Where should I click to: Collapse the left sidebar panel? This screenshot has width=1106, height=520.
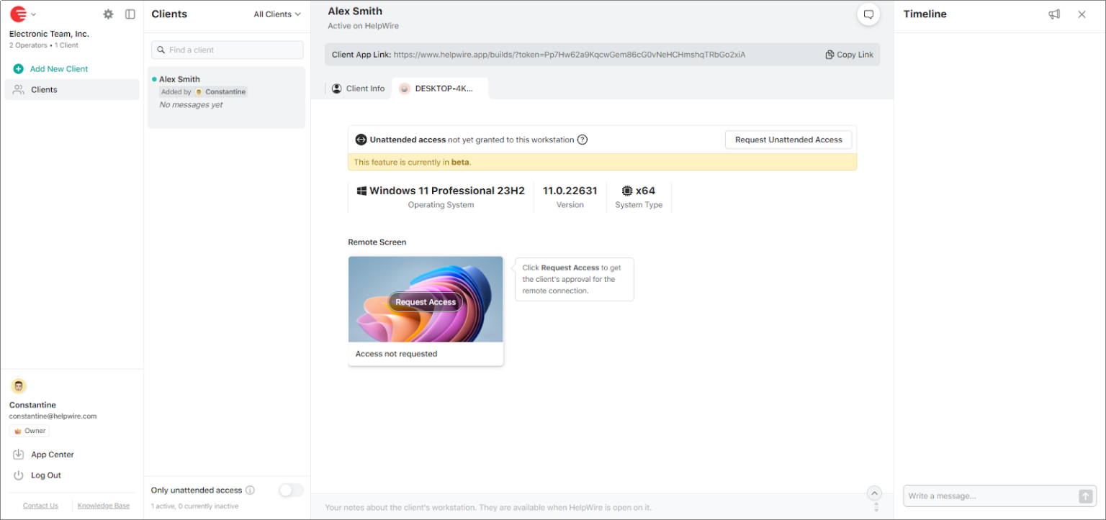(x=130, y=14)
